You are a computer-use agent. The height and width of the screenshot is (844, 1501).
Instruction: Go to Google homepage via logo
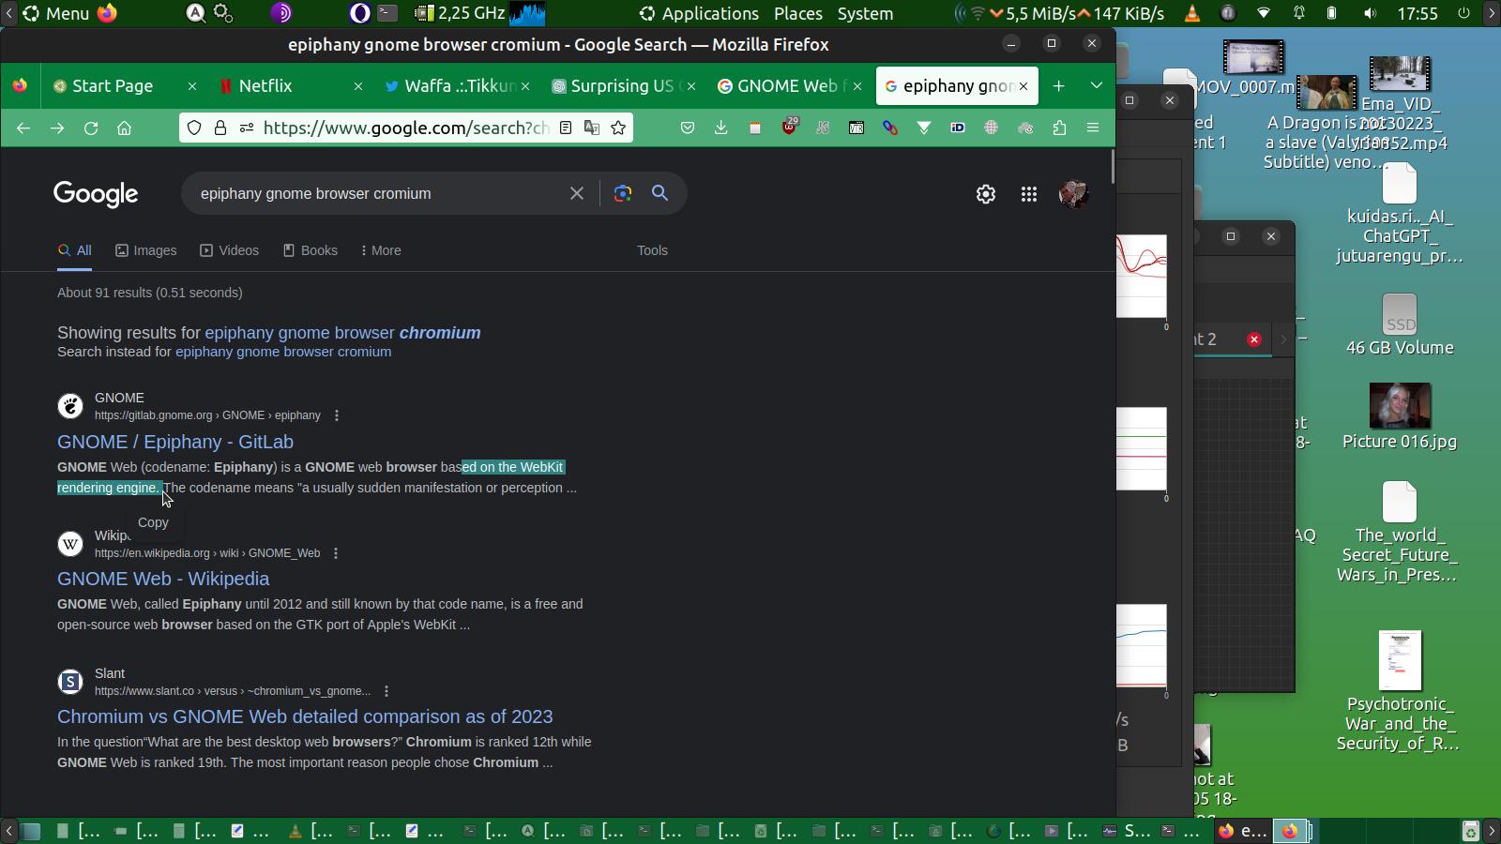tap(96, 194)
